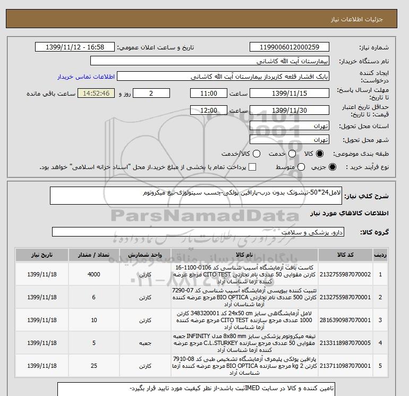Select the متوسط purchase type radio
This screenshot has width=409, height=396.
coord(301,167)
